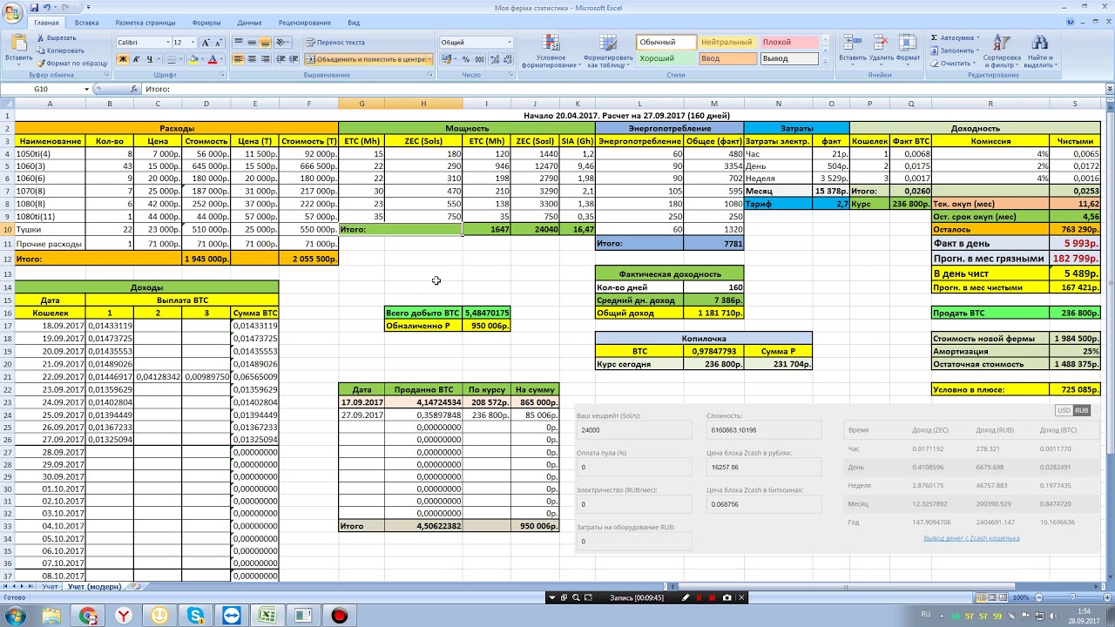
Task: Open TeamViewer from the taskbar
Action: click(233, 616)
